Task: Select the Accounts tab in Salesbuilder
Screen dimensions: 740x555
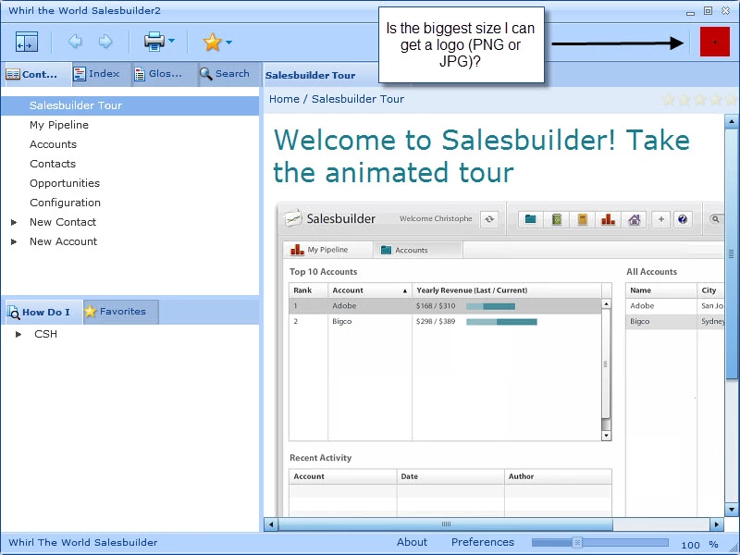Action: click(417, 250)
